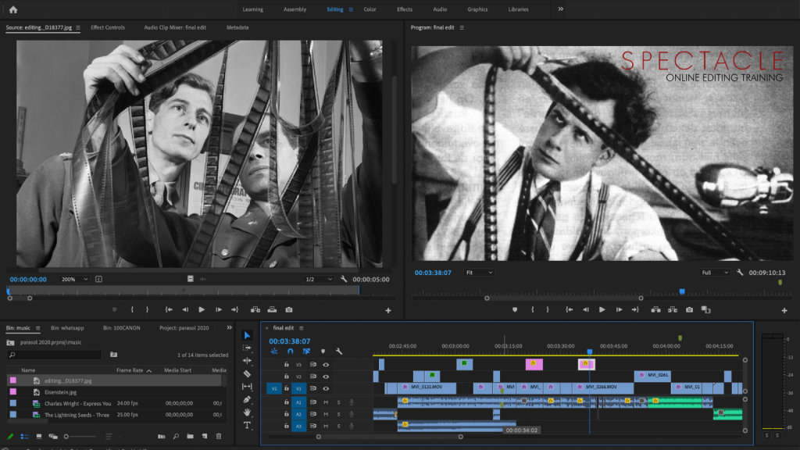Open Program zoom Fit dropdown
The width and height of the screenshot is (800, 450).
(x=479, y=273)
